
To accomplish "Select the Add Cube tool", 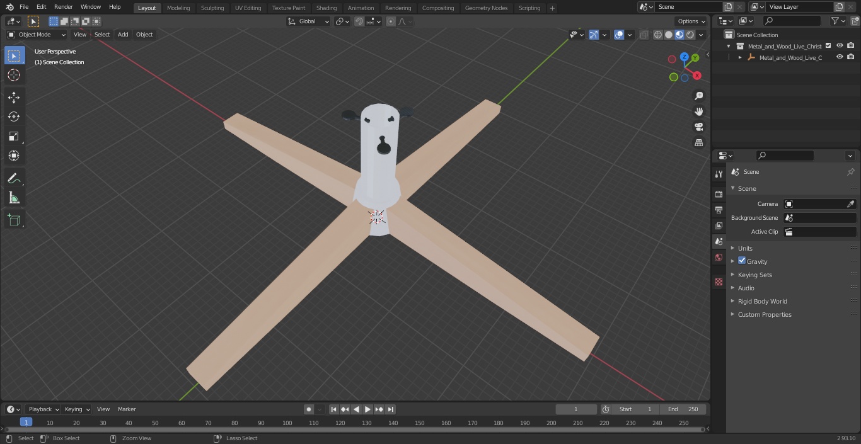I will point(14,220).
